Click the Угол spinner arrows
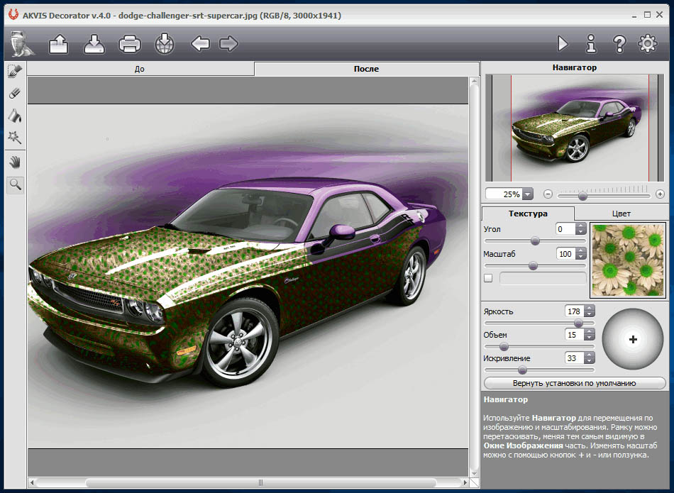 click(x=581, y=229)
